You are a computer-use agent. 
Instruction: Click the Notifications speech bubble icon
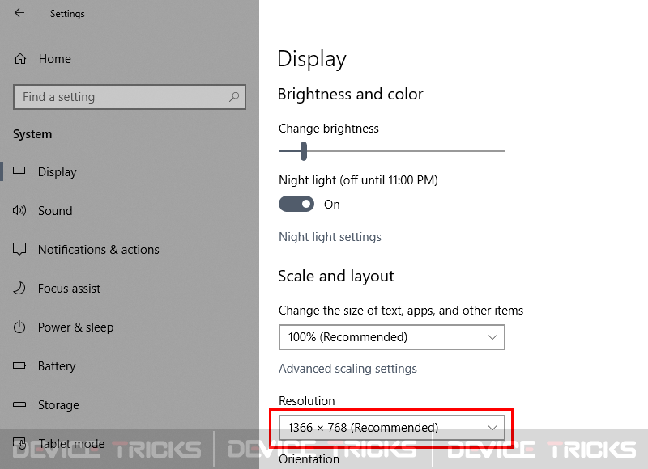coord(19,249)
